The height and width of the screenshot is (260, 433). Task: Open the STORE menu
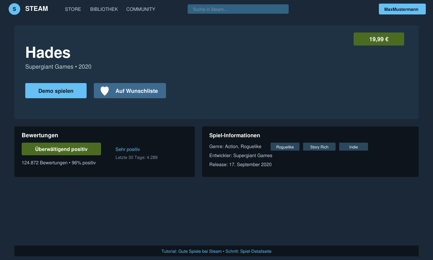click(x=73, y=9)
